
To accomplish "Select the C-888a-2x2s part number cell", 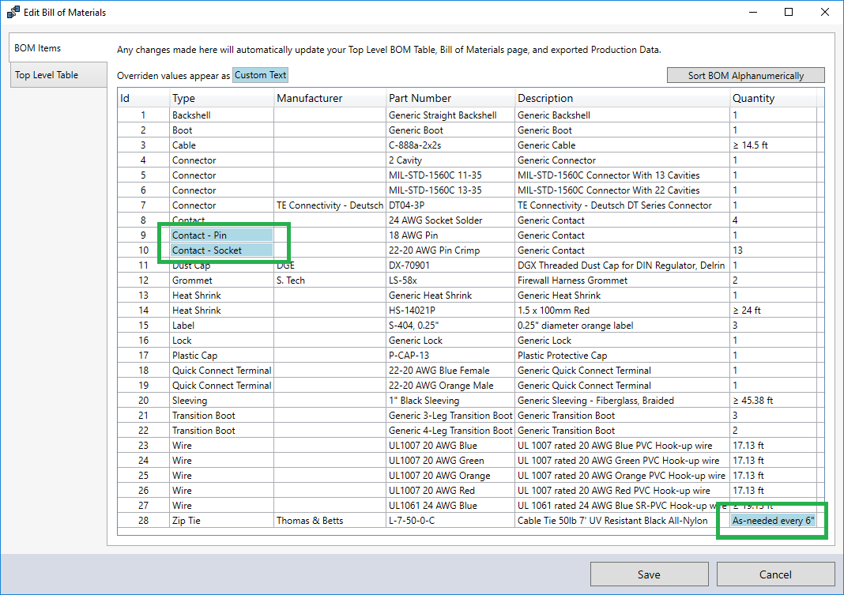I will [450, 145].
